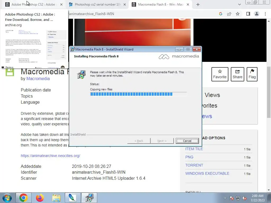Bookmark this page with the star icon
Image resolution: width=271 pixels, height=203 pixels.
[x=238, y=14]
